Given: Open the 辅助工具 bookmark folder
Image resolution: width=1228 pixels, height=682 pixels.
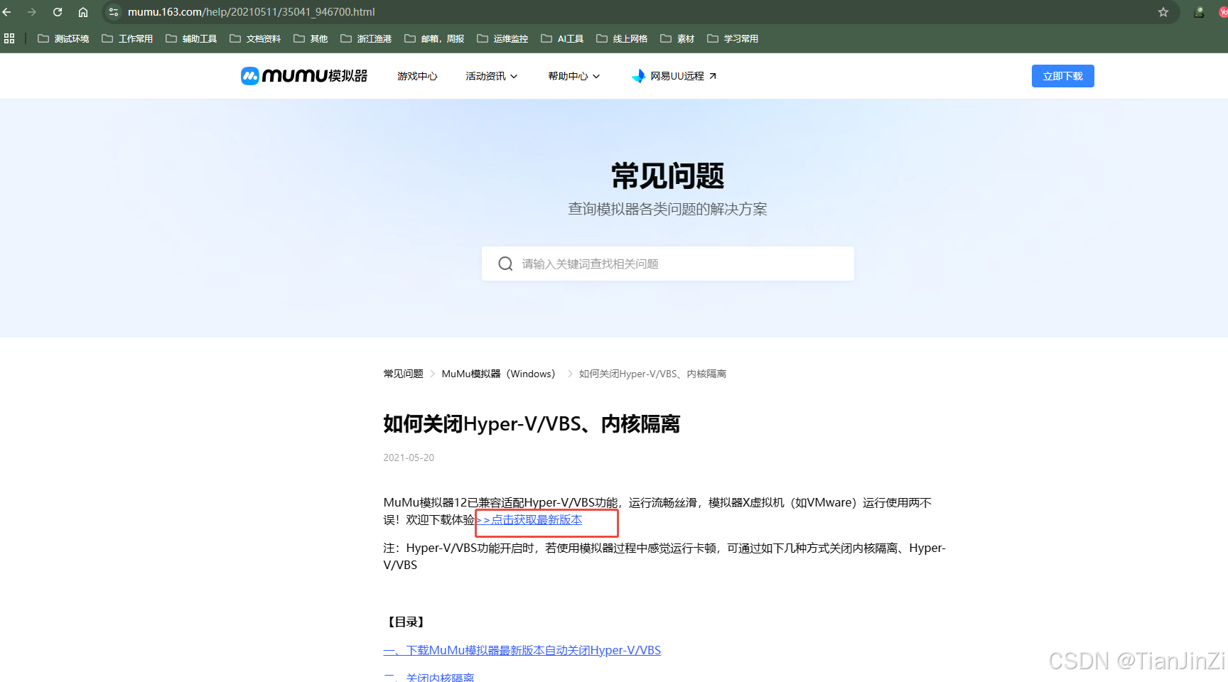Looking at the screenshot, I should tap(191, 38).
